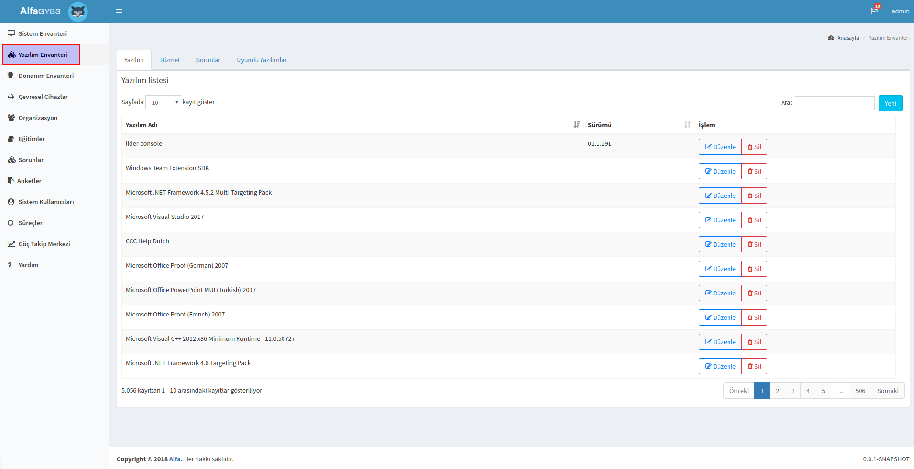The image size is (914, 469).
Task: Open Donanım Envanteri sidebar item
Action: click(54, 76)
